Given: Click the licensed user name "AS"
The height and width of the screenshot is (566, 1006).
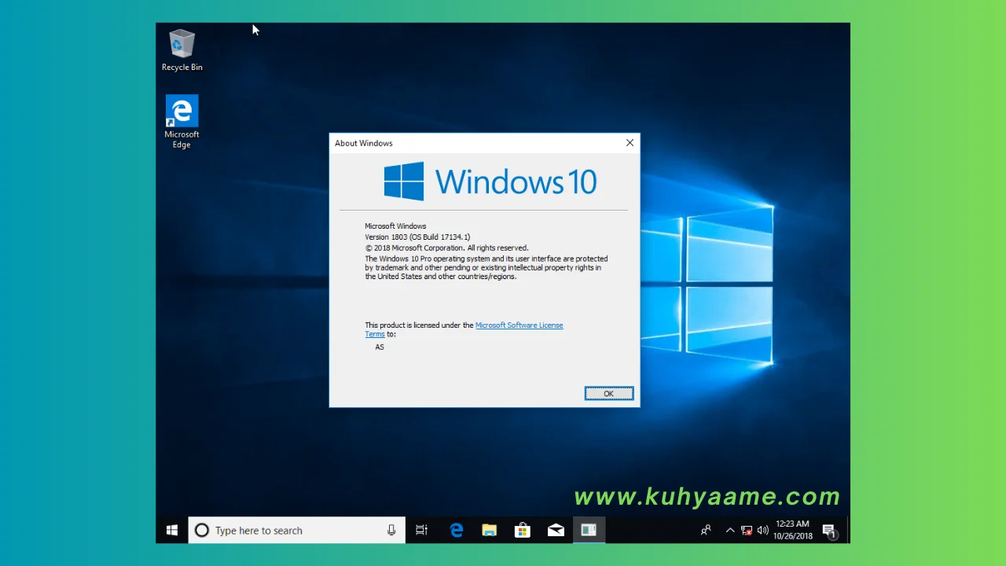Looking at the screenshot, I should [x=380, y=347].
